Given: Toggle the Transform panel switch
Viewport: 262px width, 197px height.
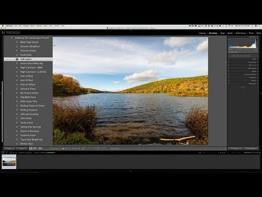Looking at the screenshot, I should (x=229, y=78).
